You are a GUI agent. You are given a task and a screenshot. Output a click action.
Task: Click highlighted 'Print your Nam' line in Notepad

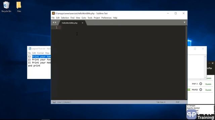41,56
